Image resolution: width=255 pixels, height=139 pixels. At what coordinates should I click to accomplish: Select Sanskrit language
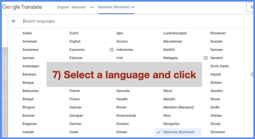click(x=217, y=58)
